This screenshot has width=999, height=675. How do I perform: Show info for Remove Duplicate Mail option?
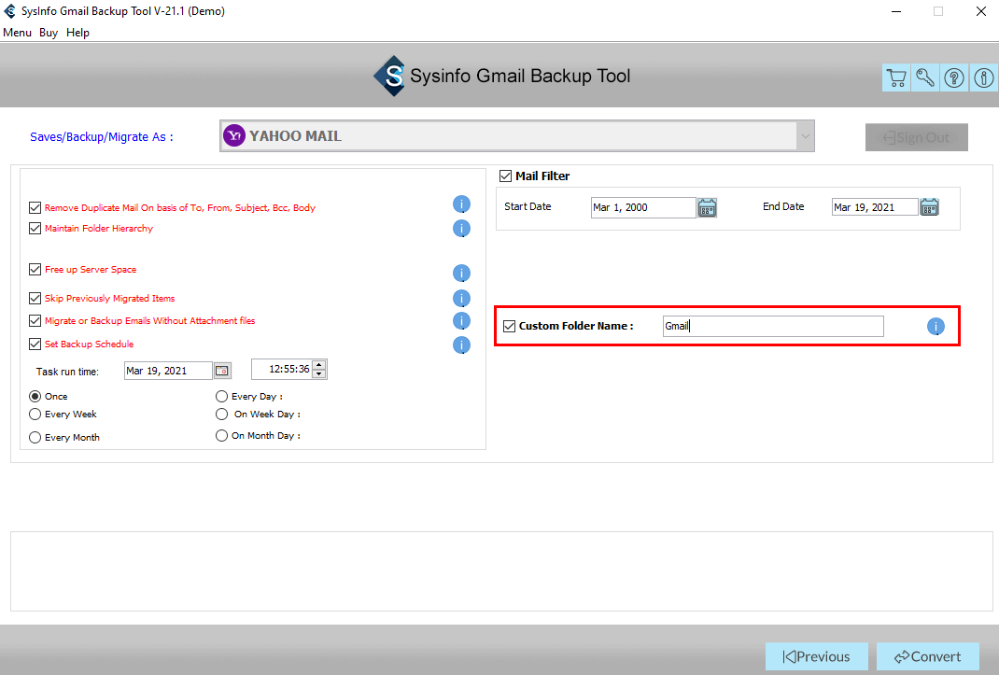(461, 204)
